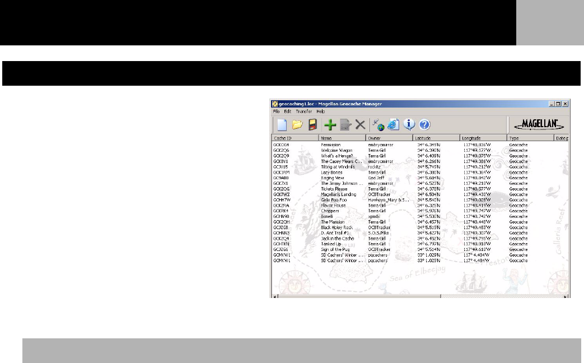Click owner 'rockitz' cell
Viewport: 584px width, 363px height.
coord(375,167)
